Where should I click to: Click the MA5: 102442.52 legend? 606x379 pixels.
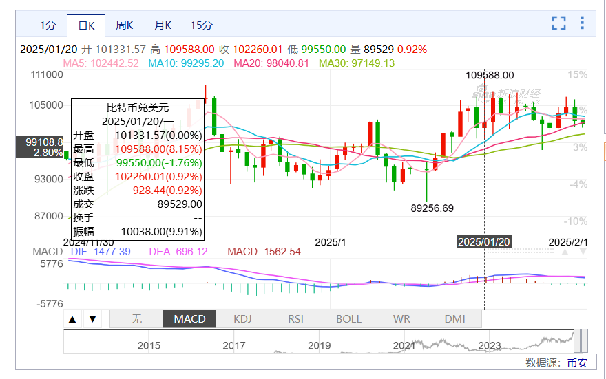tap(101, 63)
